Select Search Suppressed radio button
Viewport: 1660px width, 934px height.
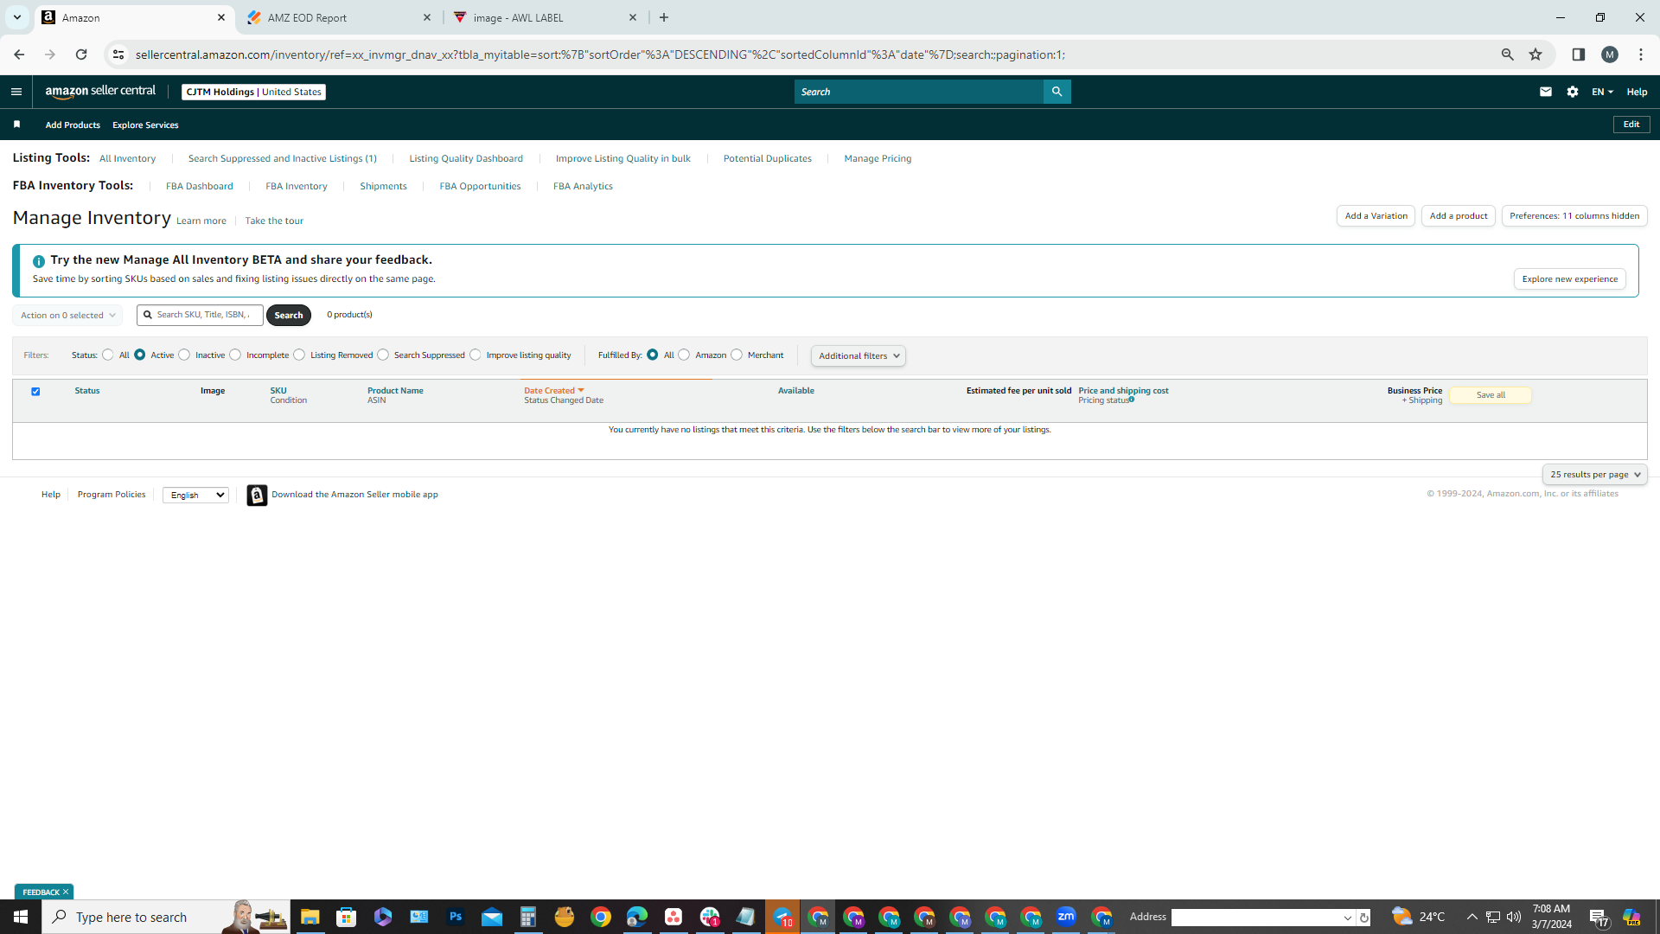(x=383, y=355)
